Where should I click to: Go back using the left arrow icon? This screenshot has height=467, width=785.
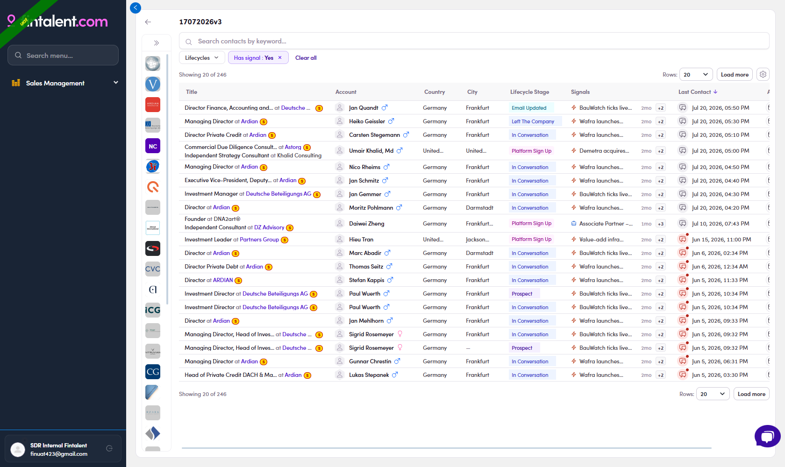pos(148,22)
